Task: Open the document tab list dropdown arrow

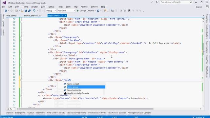Action: (x=203, y=16)
